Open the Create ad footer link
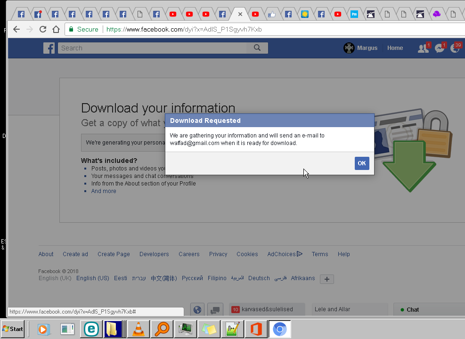Screen dimensions: 465x339 coord(75,254)
